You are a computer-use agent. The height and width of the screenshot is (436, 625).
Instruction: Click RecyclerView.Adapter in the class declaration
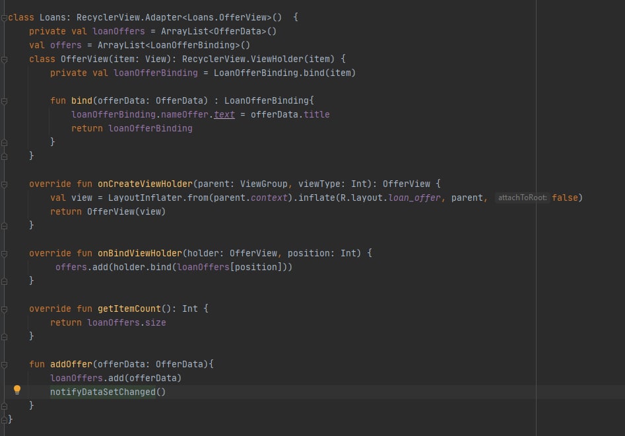(x=129, y=18)
